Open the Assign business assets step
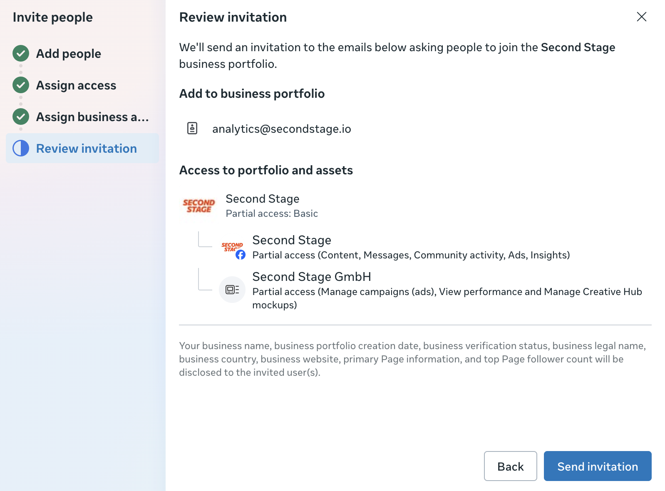Viewport: 665px width, 491px height. (92, 117)
